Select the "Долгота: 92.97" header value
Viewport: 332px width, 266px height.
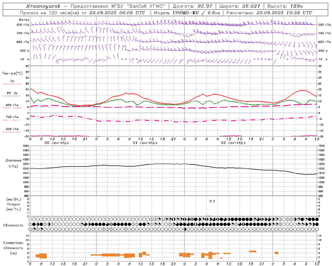pos(192,6)
